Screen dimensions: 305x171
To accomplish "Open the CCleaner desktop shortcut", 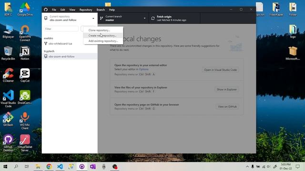I will point(8,76).
